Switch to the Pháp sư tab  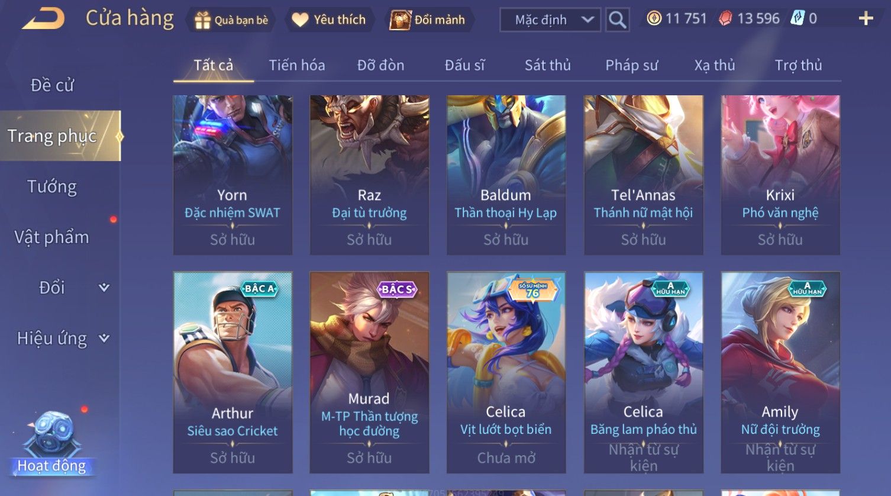(631, 65)
